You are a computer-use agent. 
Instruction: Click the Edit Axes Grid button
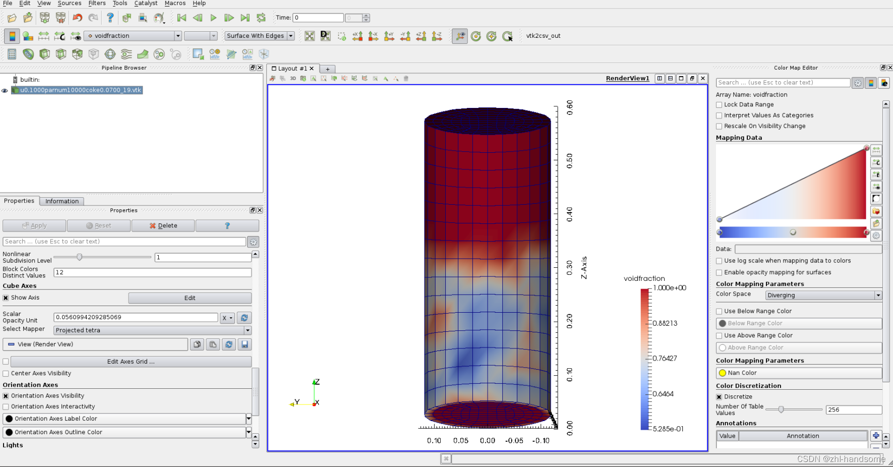(131, 362)
